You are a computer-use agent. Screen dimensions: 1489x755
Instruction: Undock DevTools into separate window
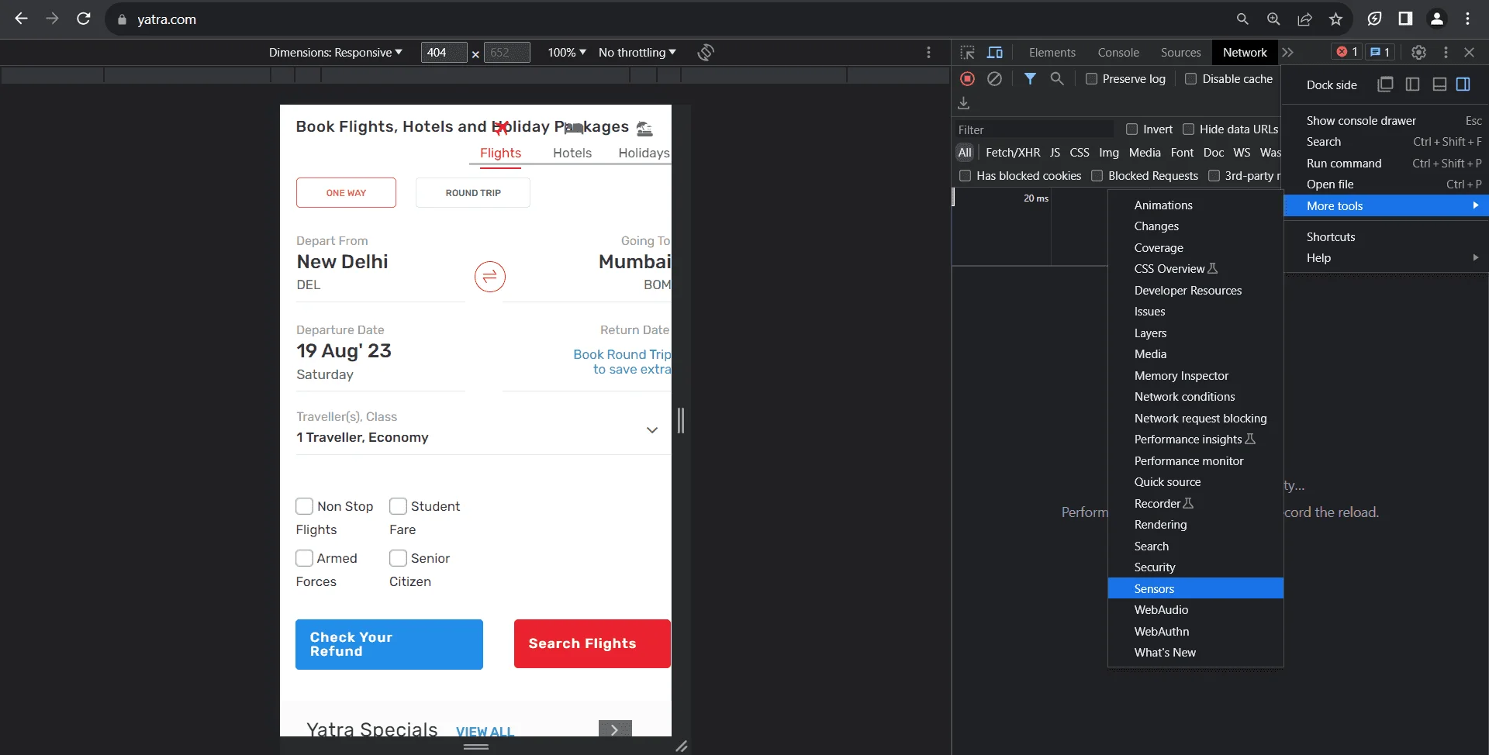pyautogui.click(x=1385, y=84)
